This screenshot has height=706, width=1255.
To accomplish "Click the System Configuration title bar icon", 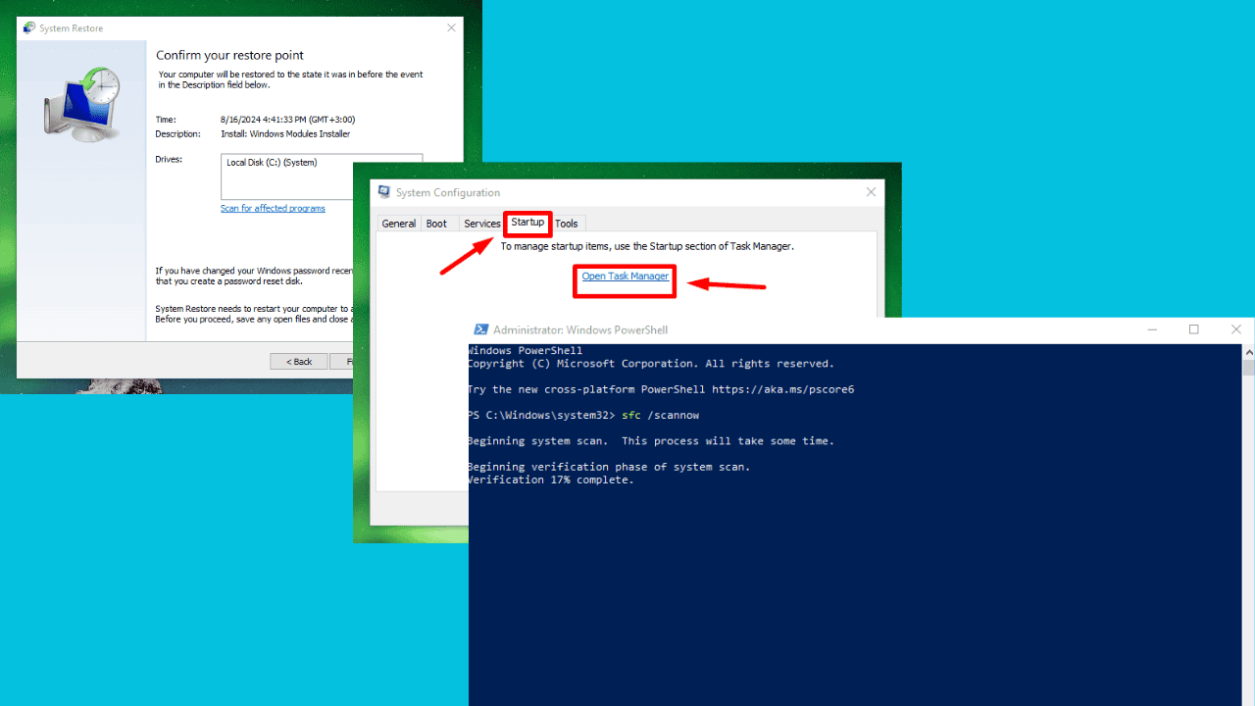I will (x=384, y=192).
